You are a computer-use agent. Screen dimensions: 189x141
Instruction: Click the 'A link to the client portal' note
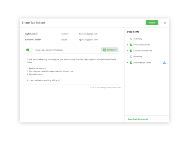(106, 87)
